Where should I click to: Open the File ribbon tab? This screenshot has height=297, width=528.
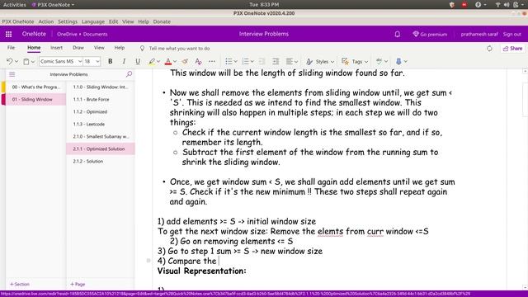[11, 48]
